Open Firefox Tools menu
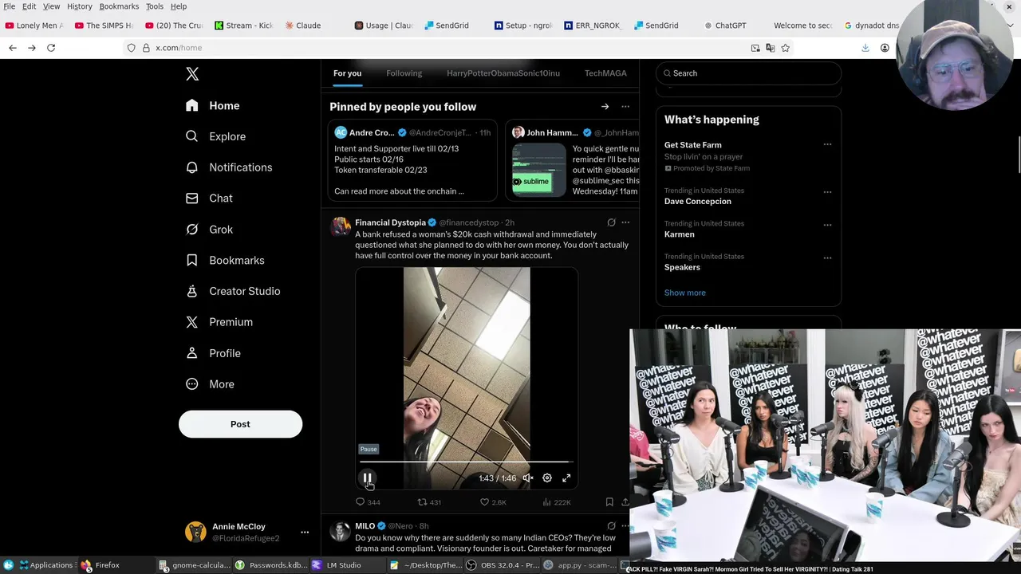The height and width of the screenshot is (574, 1021). click(155, 6)
